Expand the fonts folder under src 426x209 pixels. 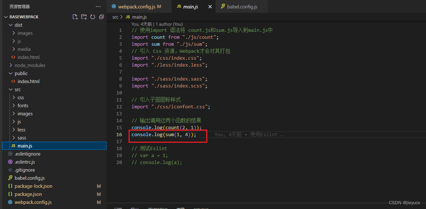23,105
